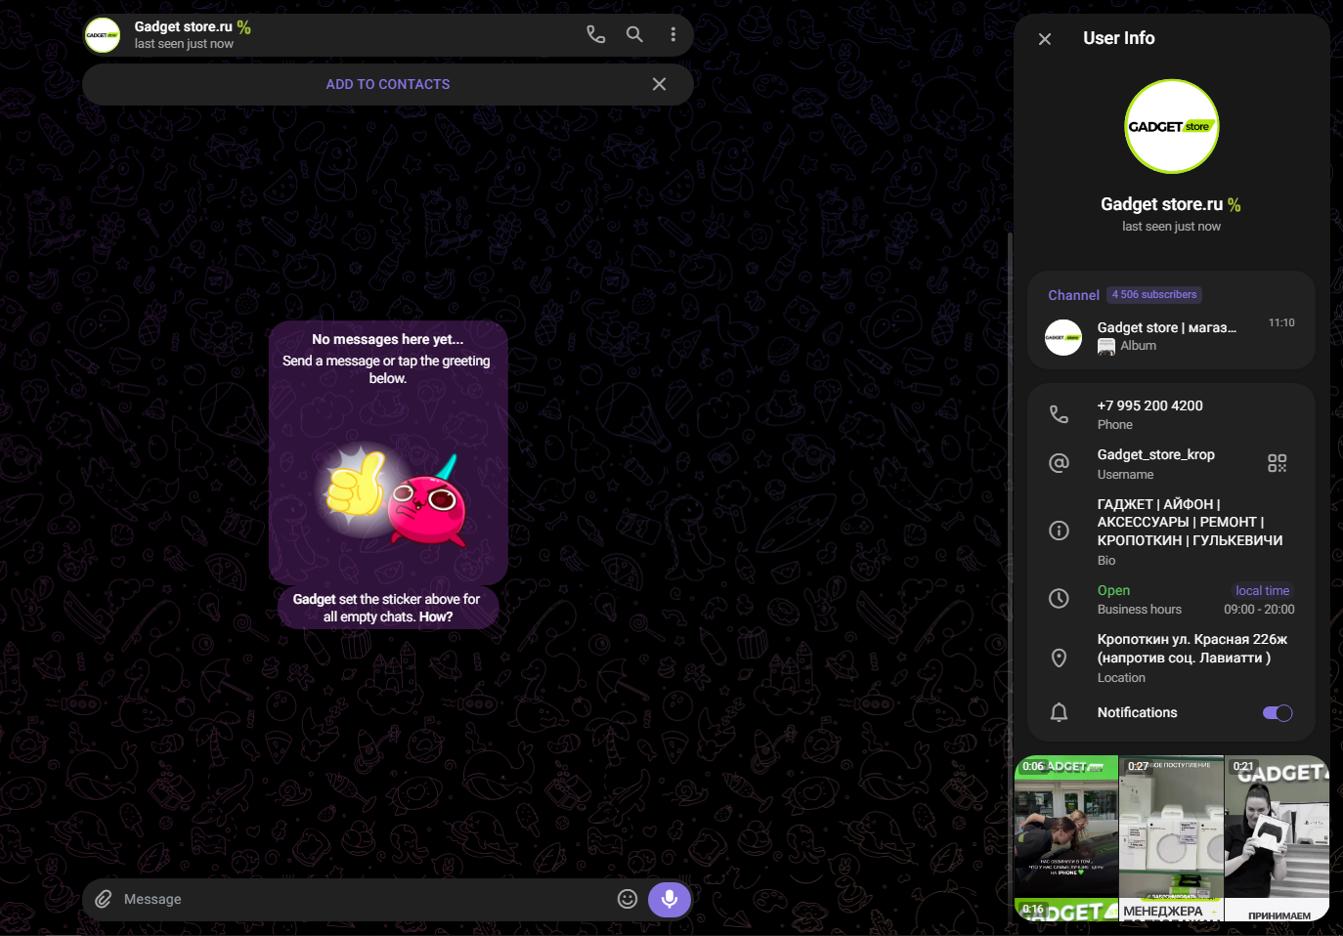The width and height of the screenshot is (1343, 936).
Task: Click the notifications bell icon
Action: click(x=1059, y=712)
